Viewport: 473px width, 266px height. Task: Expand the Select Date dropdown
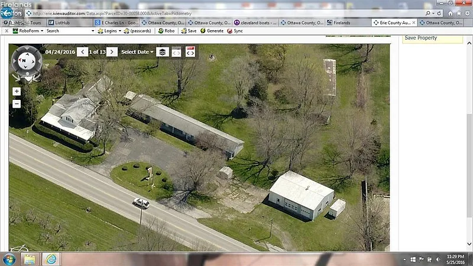pos(137,52)
